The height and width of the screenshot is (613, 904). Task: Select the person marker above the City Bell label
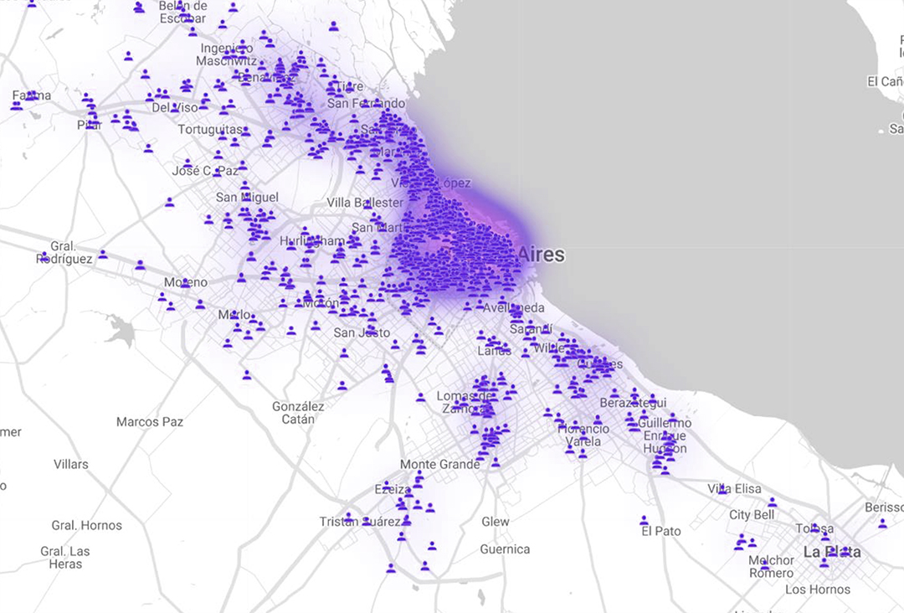[772, 502]
